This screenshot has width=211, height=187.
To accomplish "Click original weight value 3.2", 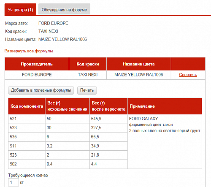I will [49, 146].
